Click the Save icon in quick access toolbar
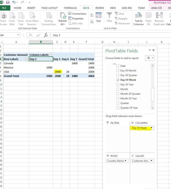 pos(8,2)
